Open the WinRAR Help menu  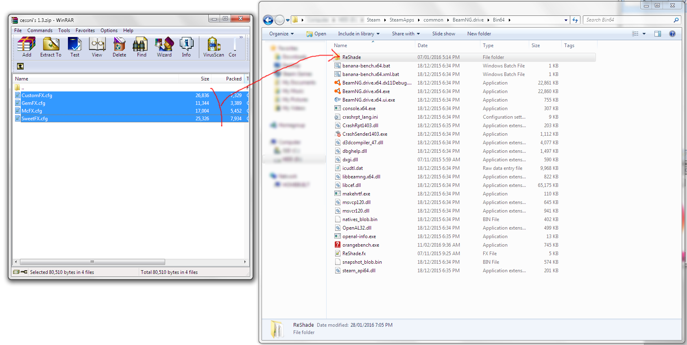tap(128, 30)
